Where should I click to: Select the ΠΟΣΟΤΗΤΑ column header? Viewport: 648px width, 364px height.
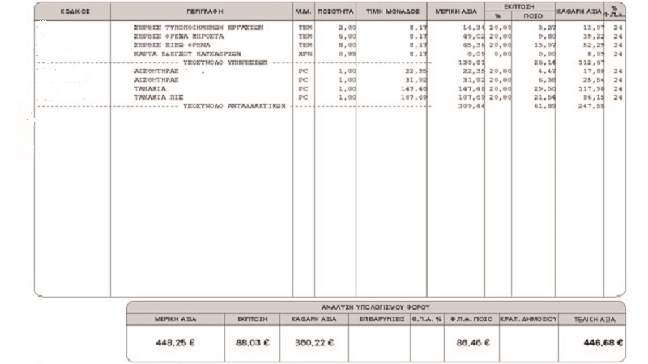pyautogui.click(x=335, y=11)
